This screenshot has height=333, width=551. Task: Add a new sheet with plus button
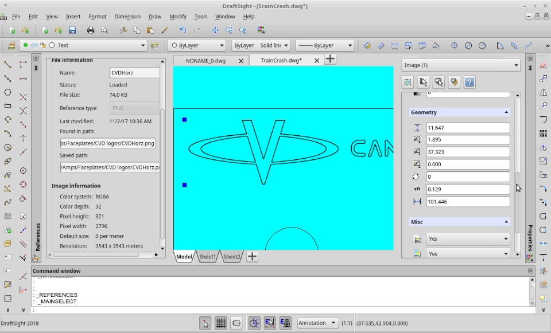coord(252,257)
